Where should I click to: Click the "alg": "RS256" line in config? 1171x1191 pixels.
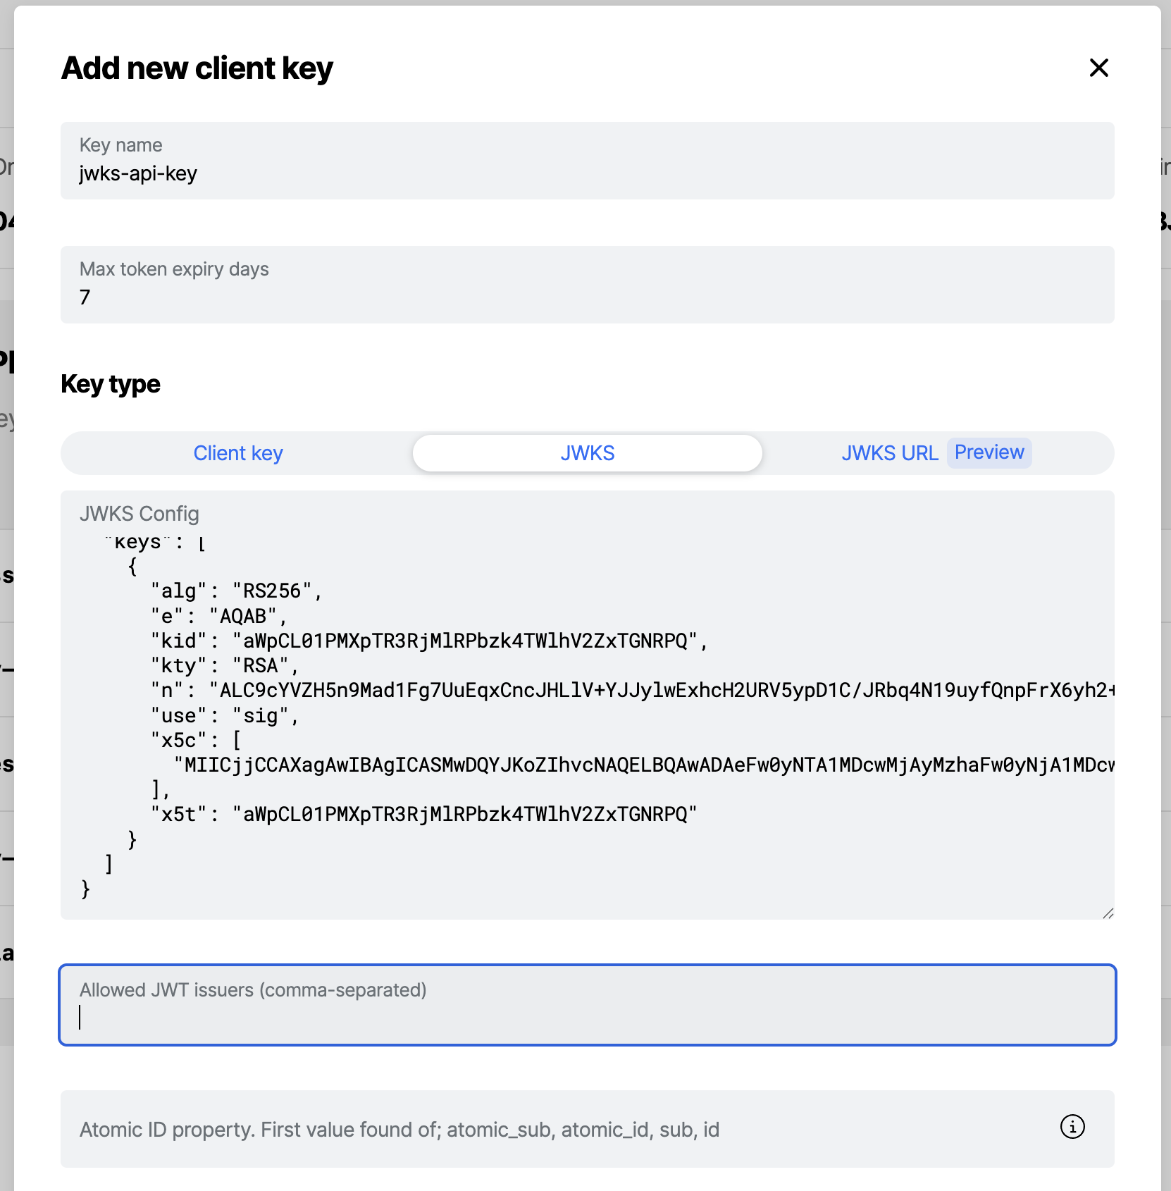pos(237,591)
